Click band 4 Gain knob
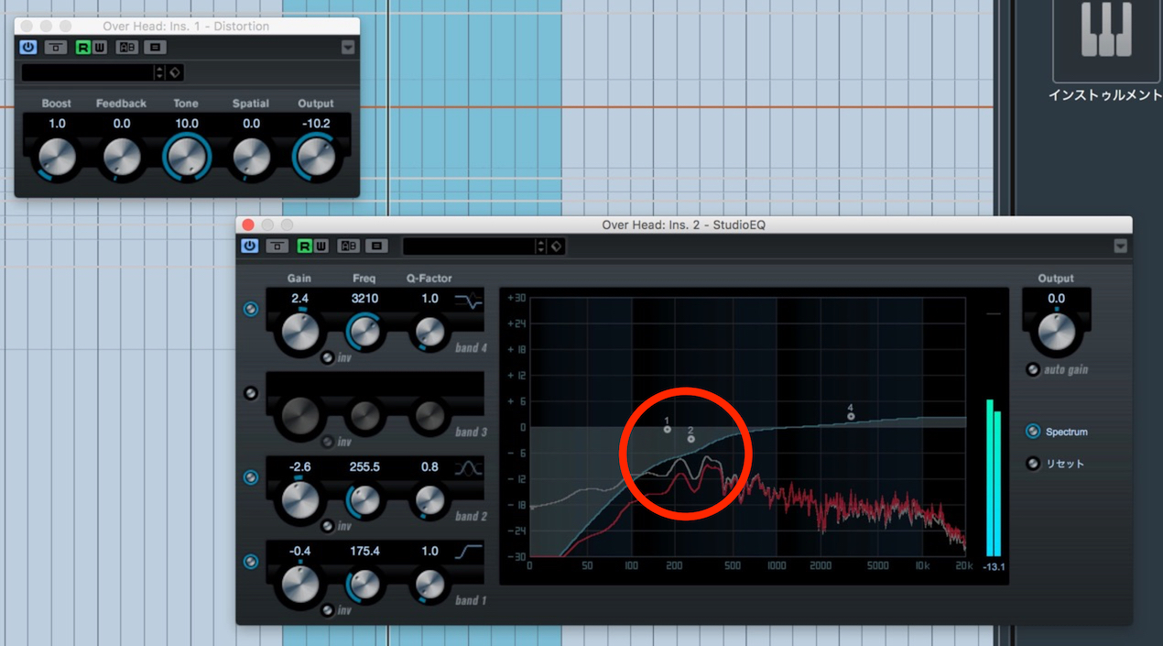The height and width of the screenshot is (646, 1163). click(x=300, y=333)
